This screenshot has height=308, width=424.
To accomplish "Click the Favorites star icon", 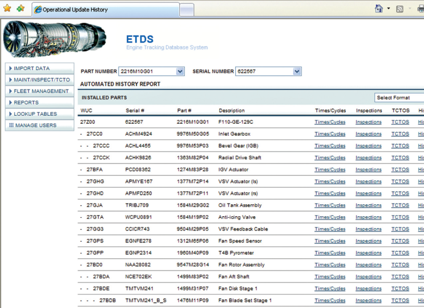I will point(7,9).
